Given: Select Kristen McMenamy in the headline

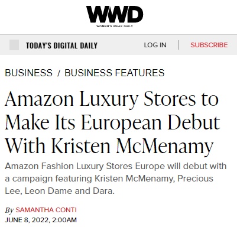Looking at the screenshot, I should coord(132,147).
